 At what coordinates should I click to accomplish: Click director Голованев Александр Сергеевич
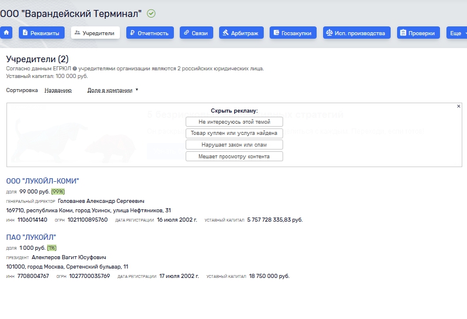101,201
